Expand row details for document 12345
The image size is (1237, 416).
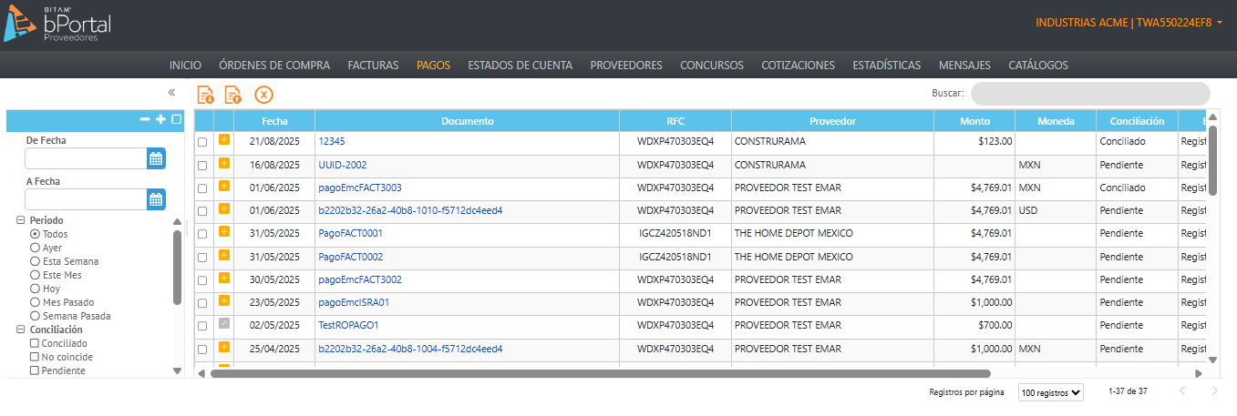pyautogui.click(x=224, y=139)
